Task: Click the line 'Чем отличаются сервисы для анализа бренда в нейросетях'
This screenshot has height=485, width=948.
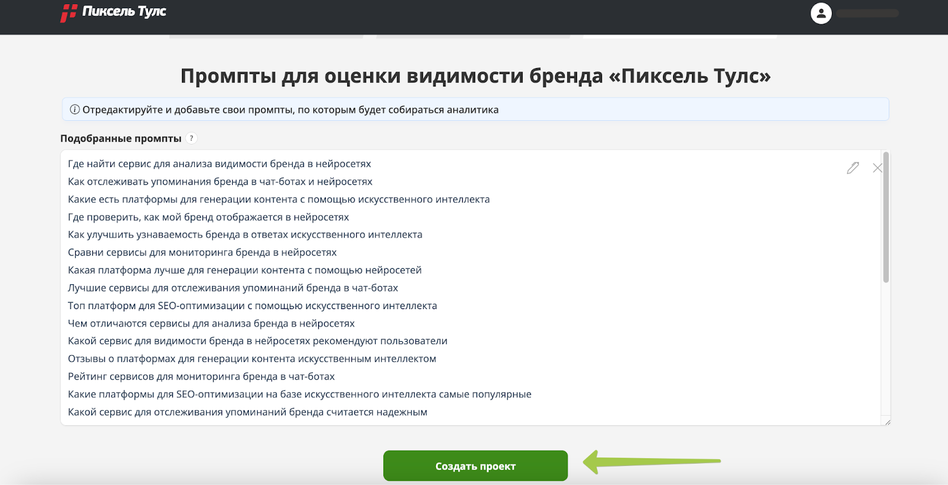Action: pyautogui.click(x=211, y=324)
